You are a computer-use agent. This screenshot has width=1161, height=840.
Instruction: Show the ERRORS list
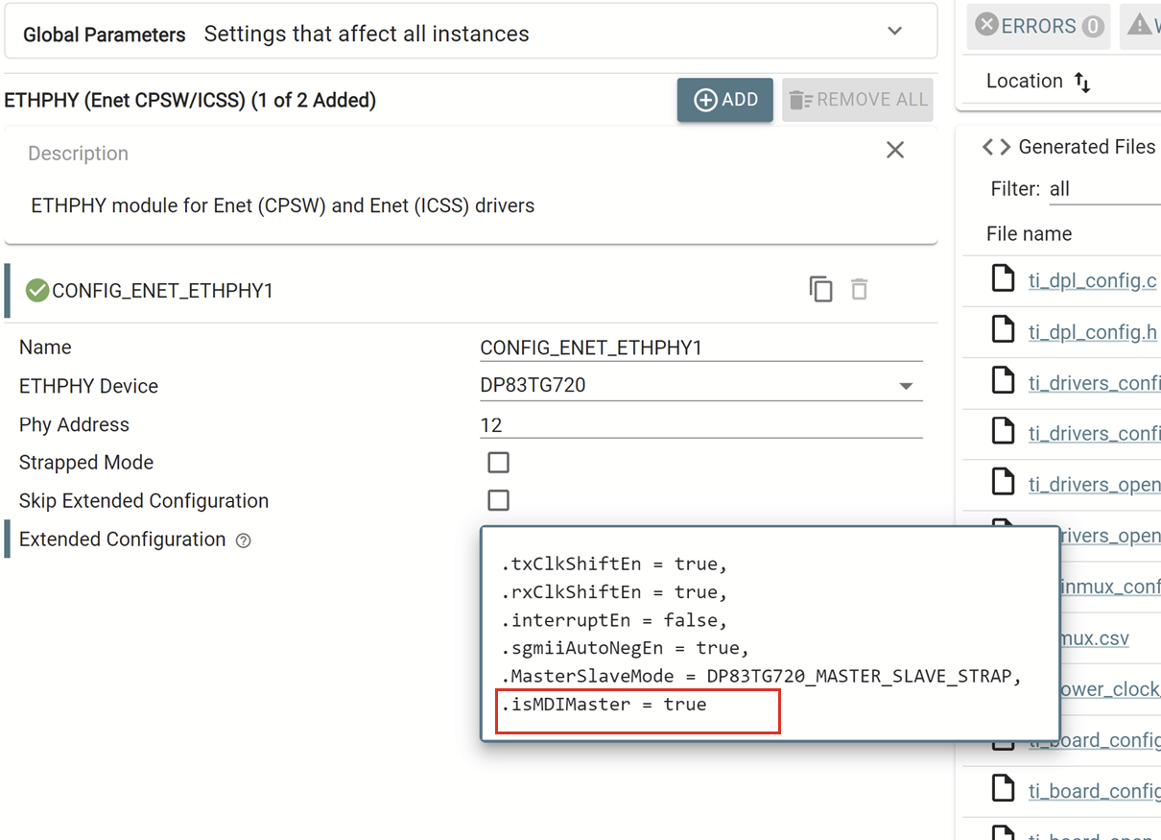pos(1039,26)
